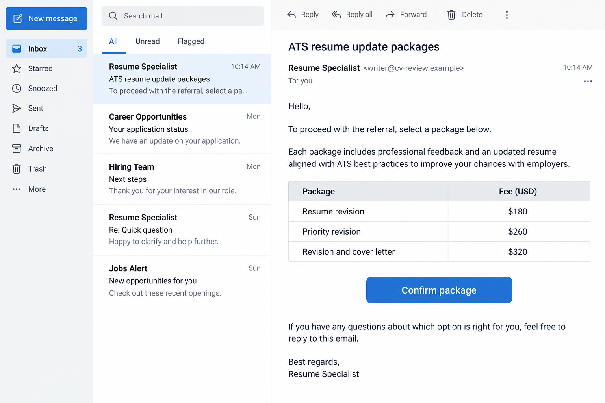605x403 pixels.
Task: Click the Reply text in toolbar
Action: (x=310, y=15)
